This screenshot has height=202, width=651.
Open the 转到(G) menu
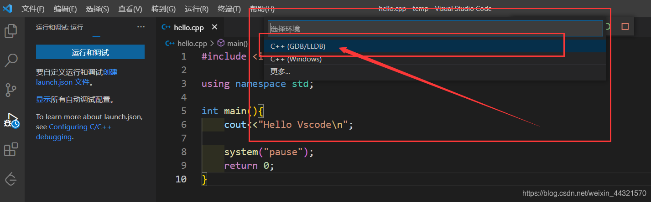pos(163,9)
